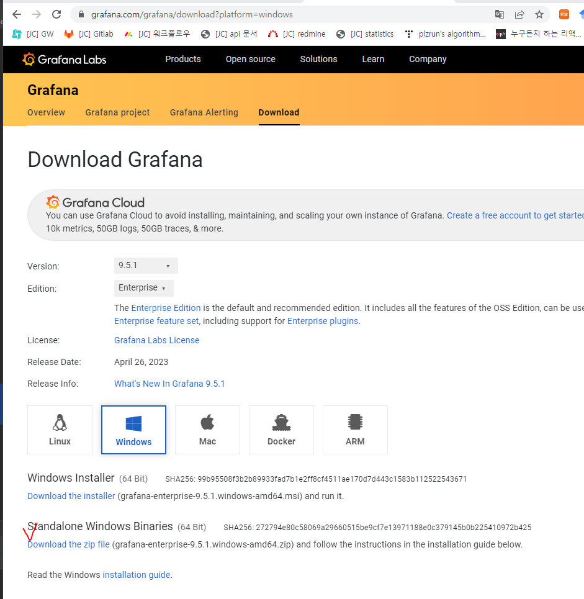Click the Download the zip file link
This screenshot has width=584, height=599.
tap(68, 544)
